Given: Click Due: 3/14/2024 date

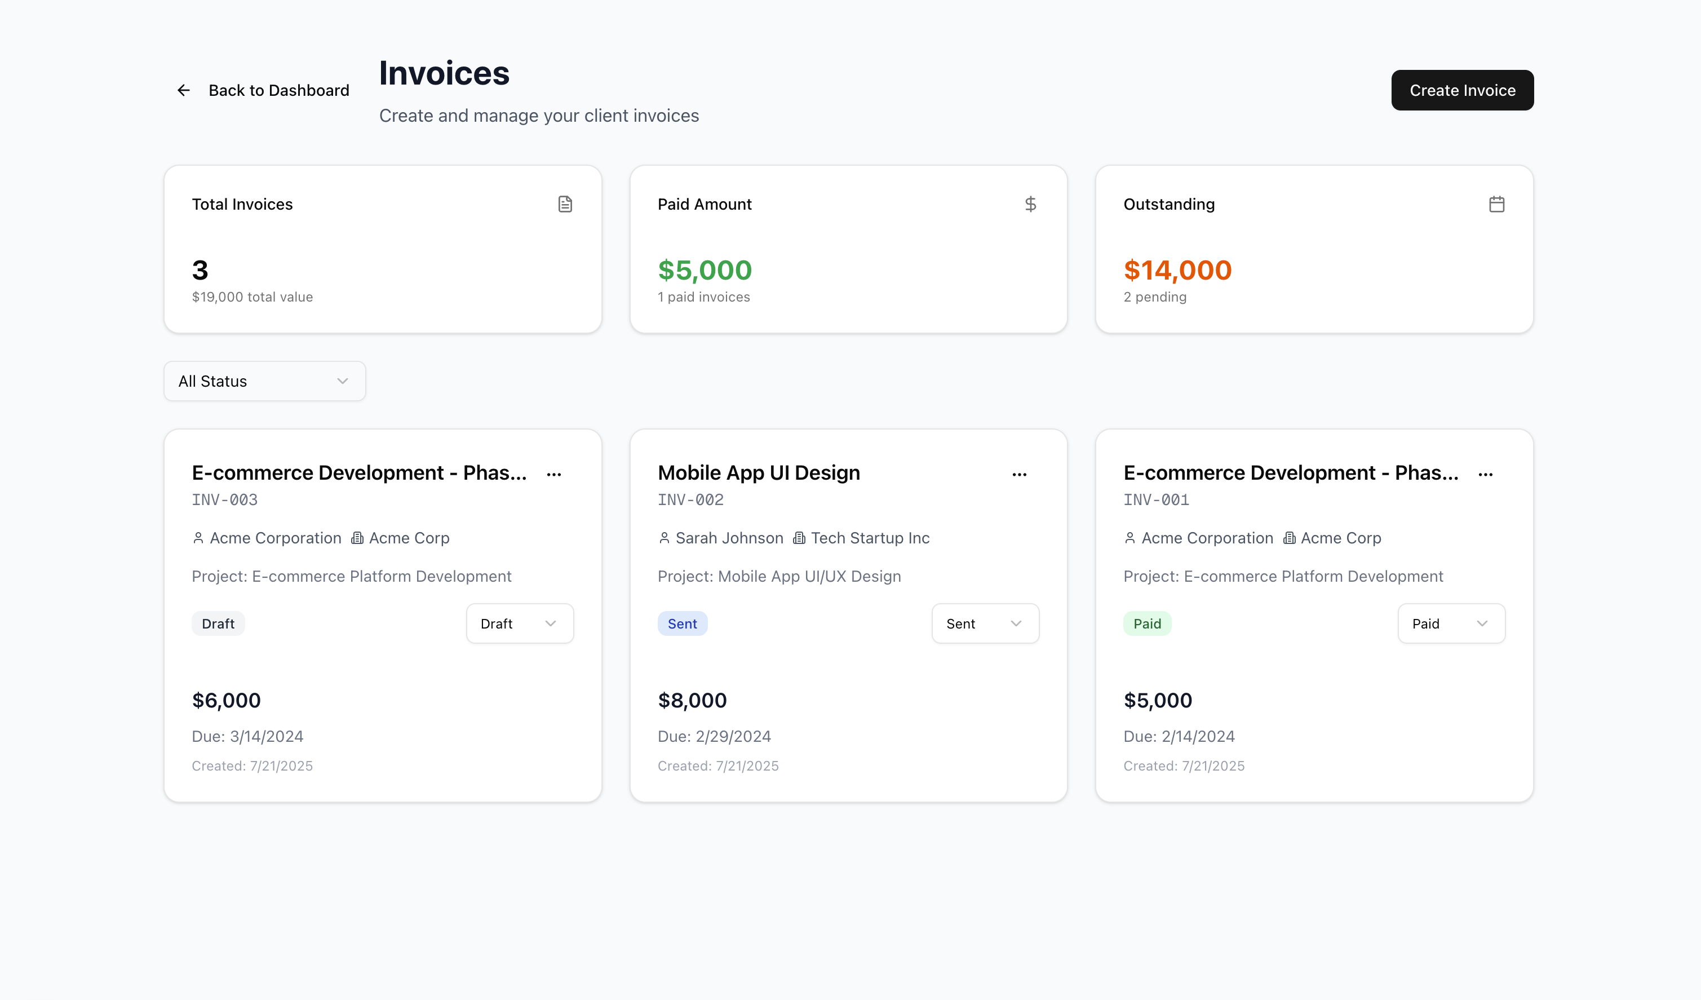Looking at the screenshot, I should tap(248, 737).
